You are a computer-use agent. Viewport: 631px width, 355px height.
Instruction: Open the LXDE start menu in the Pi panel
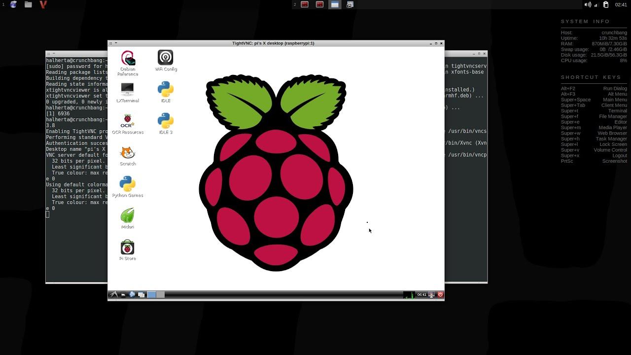pos(114,294)
